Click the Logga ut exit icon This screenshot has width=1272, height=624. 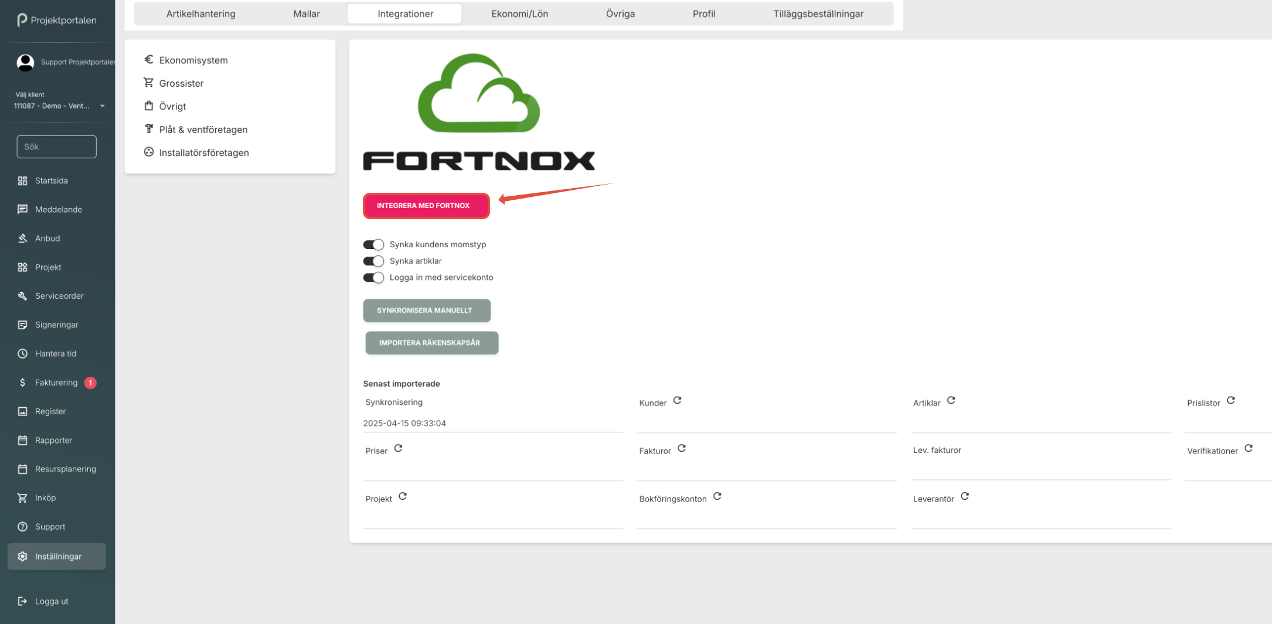[22, 601]
